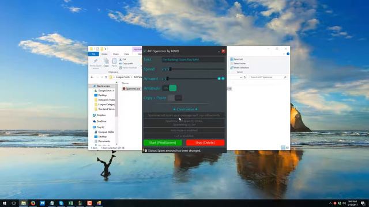Viewport: 369px width, 207px height.
Task: Select Quick access in the navigation pane
Action: click(x=103, y=86)
